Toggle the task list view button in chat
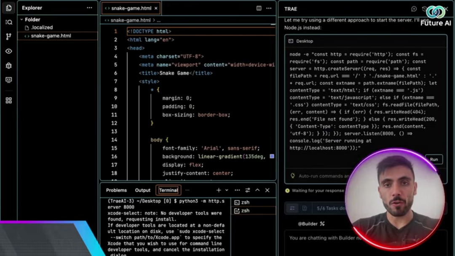455x256 pixels. tap(292, 208)
